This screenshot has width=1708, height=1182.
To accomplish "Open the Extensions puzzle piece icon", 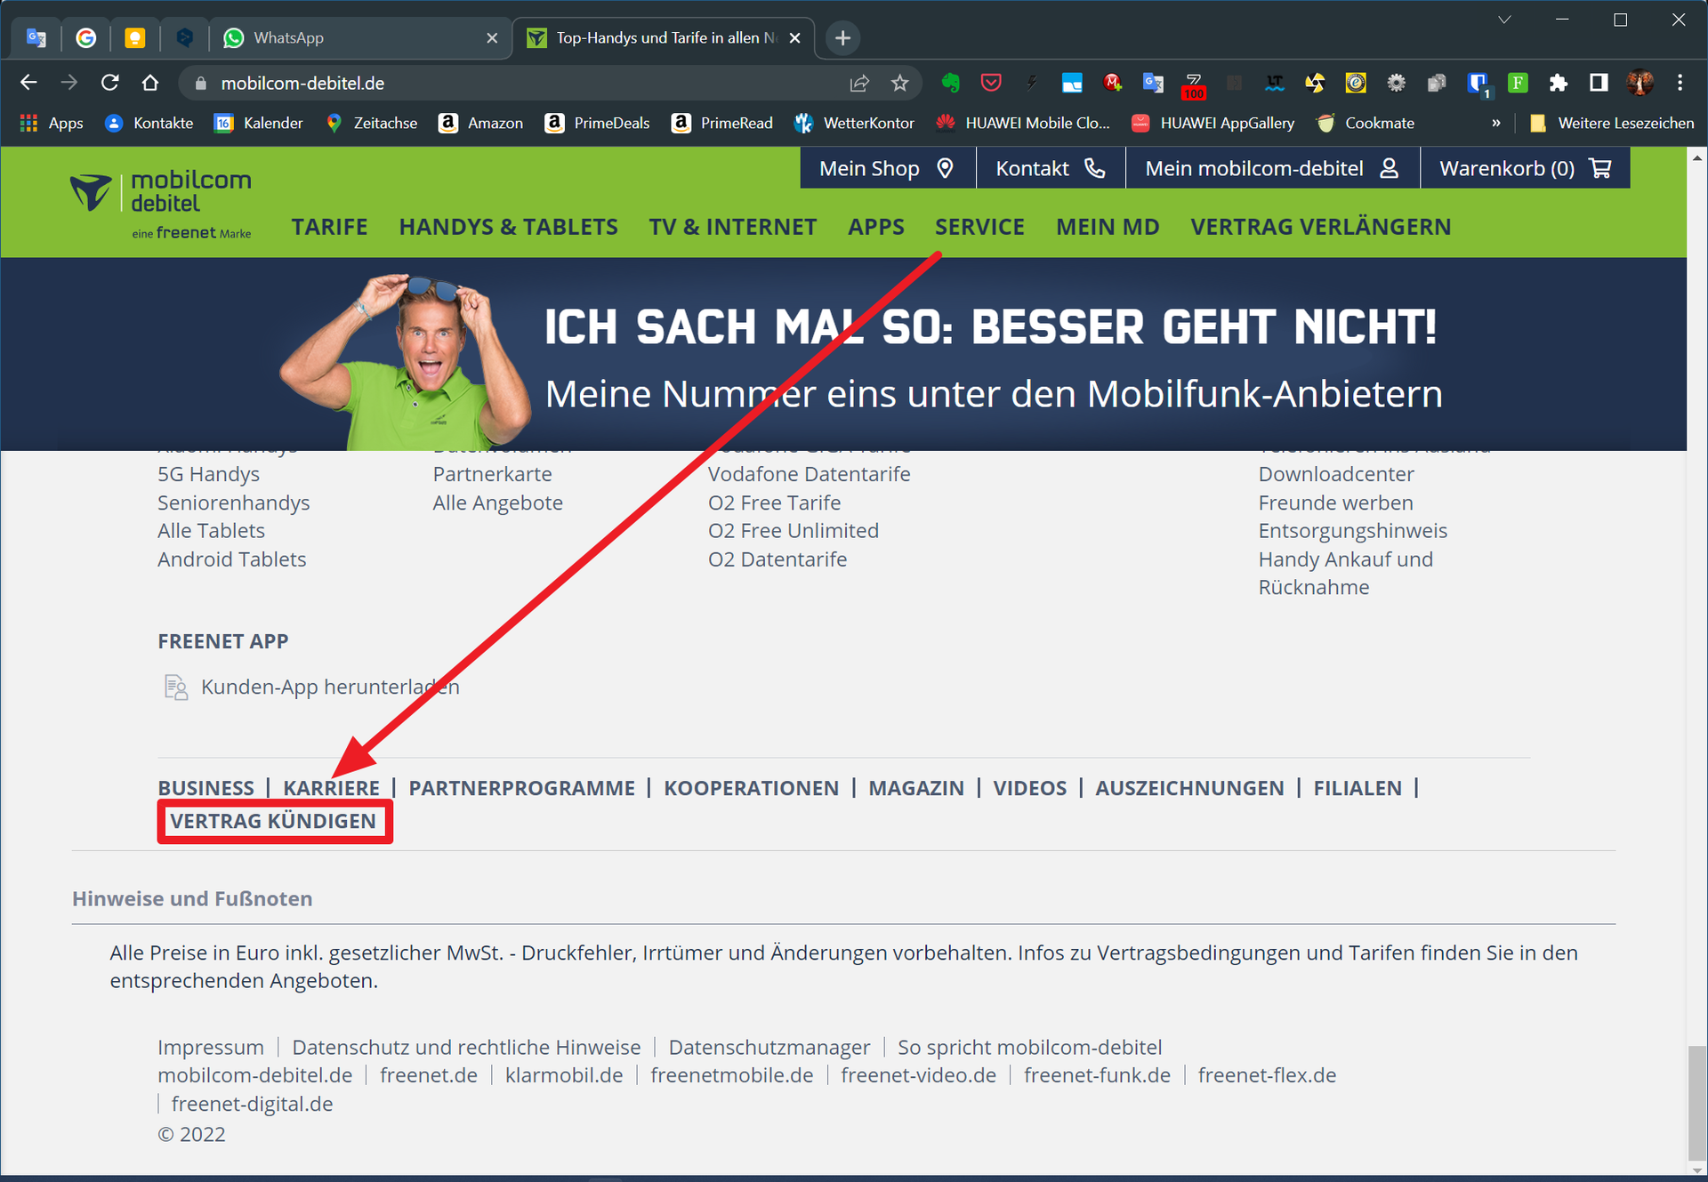I will pyautogui.click(x=1558, y=83).
